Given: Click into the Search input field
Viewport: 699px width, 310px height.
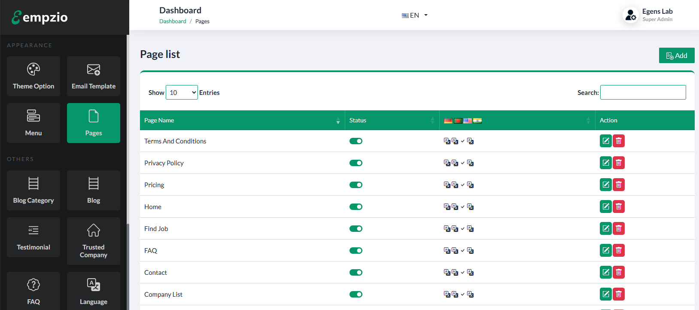Looking at the screenshot, I should click(643, 92).
